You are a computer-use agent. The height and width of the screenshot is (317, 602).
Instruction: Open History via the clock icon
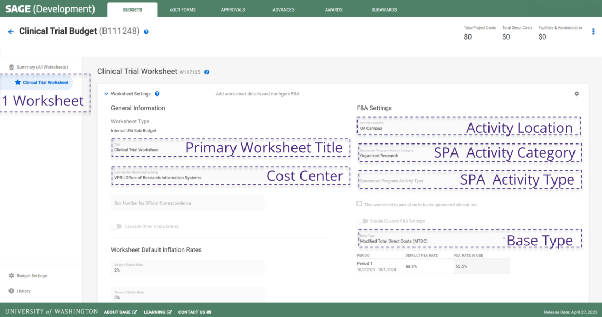[12, 291]
